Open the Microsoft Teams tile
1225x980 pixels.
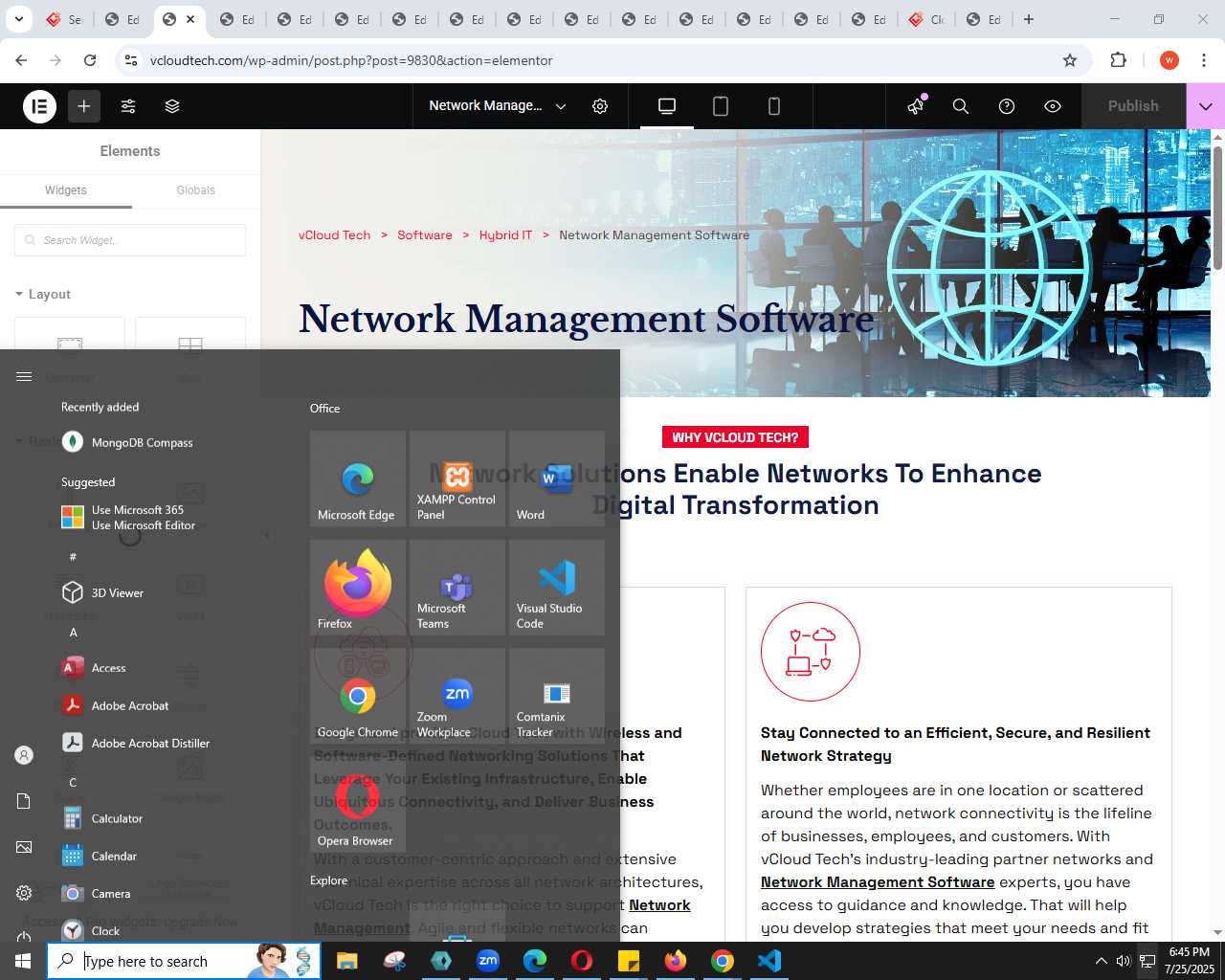click(457, 588)
